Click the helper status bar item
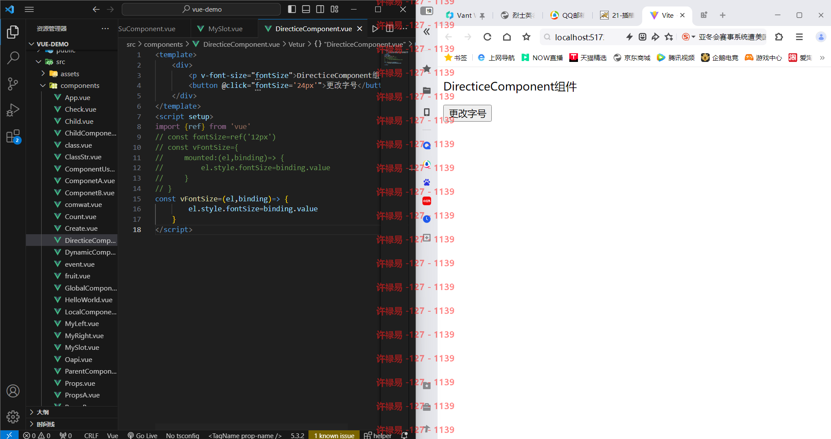Viewport: 831px width, 439px height. (378, 436)
